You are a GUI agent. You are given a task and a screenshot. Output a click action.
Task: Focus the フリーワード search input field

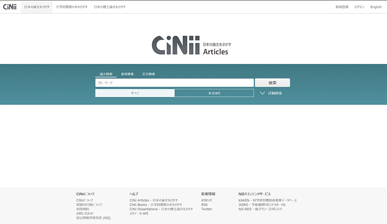point(174,83)
